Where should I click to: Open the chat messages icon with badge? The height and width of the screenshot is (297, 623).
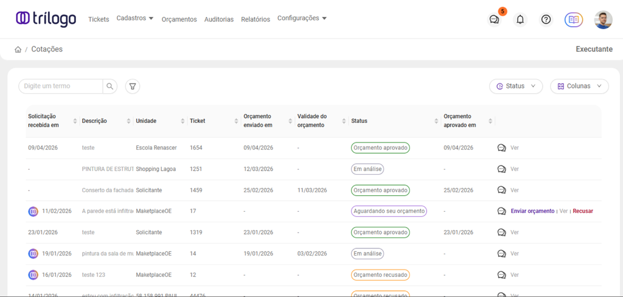[495, 19]
